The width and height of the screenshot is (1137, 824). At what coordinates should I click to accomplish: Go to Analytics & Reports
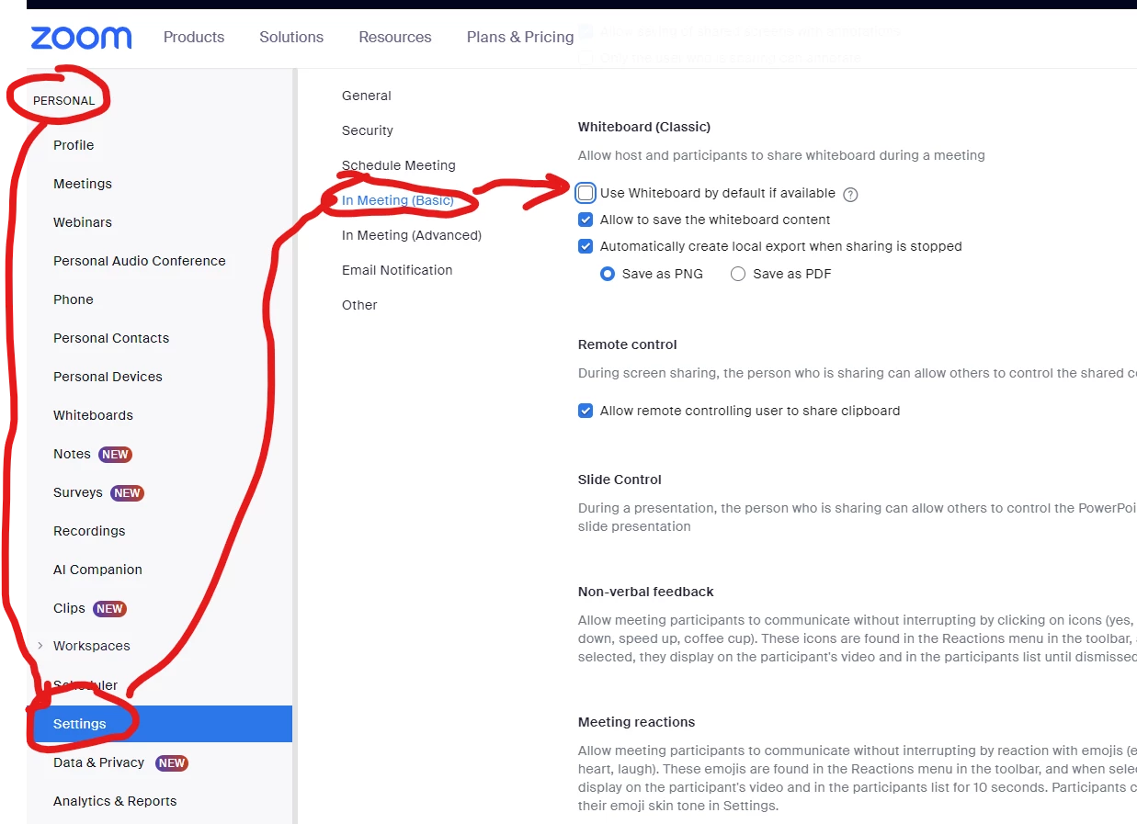tap(115, 801)
